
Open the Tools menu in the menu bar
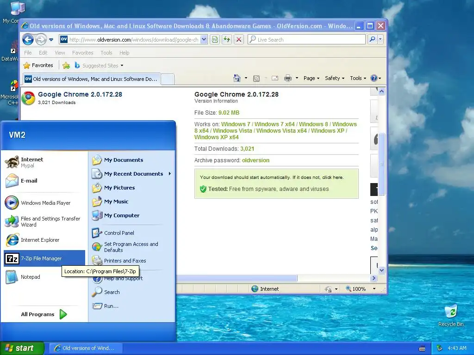click(x=106, y=53)
